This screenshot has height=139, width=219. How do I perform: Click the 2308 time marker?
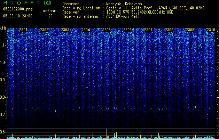pos(169,30)
